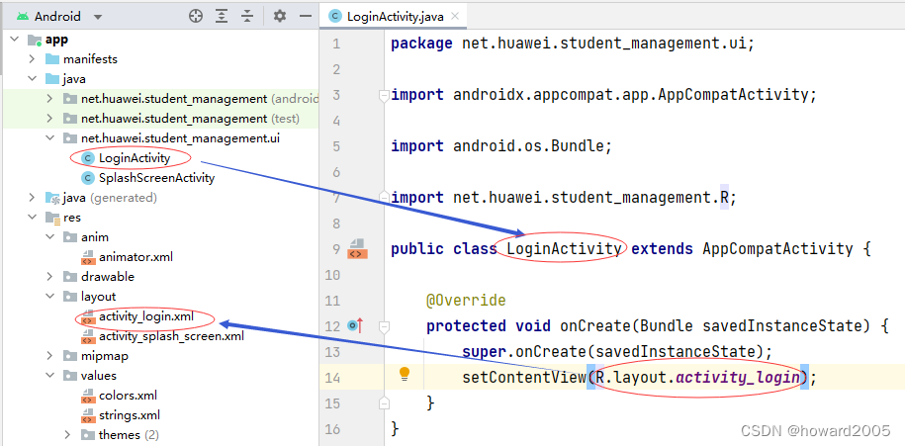The height and width of the screenshot is (446, 905).
Task: Collapse the app module node
Action: tap(16, 40)
